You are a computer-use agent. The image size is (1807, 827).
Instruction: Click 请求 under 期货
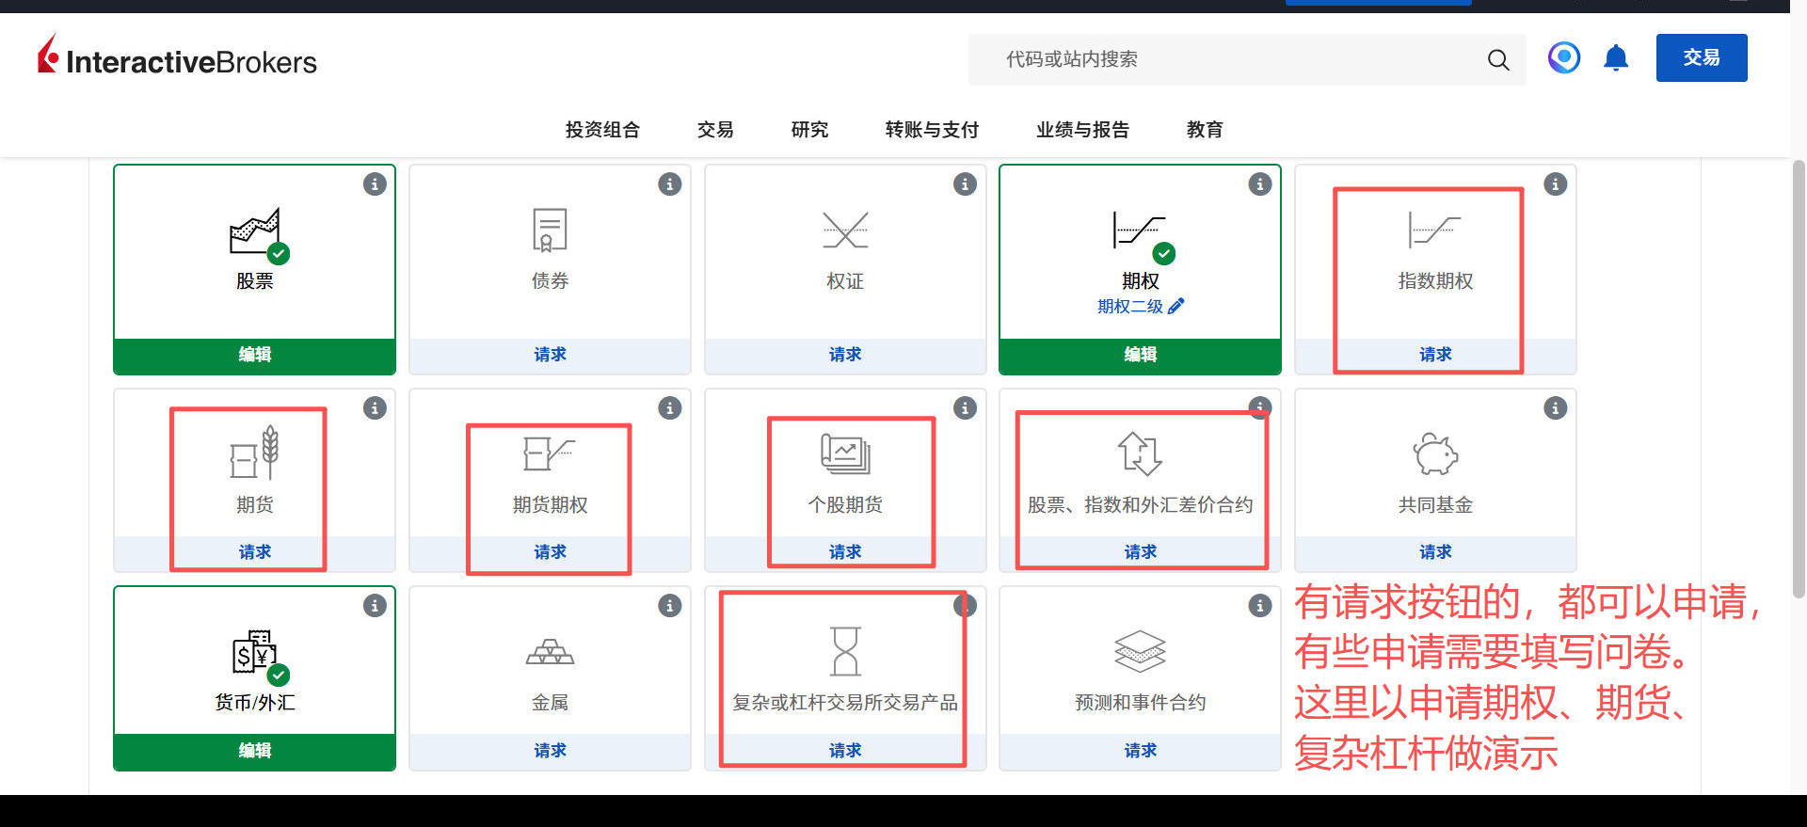tap(254, 552)
